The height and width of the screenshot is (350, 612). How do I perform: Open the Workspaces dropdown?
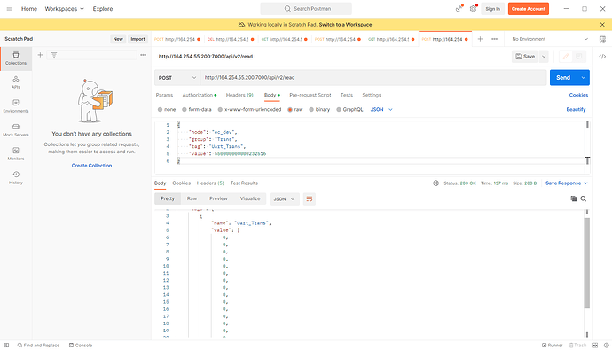65,9
